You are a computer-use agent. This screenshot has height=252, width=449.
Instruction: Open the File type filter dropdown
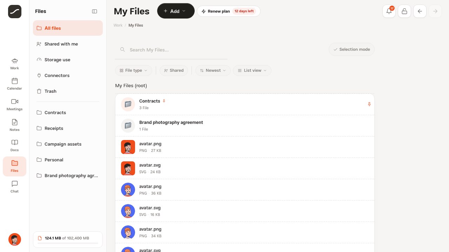(x=134, y=70)
